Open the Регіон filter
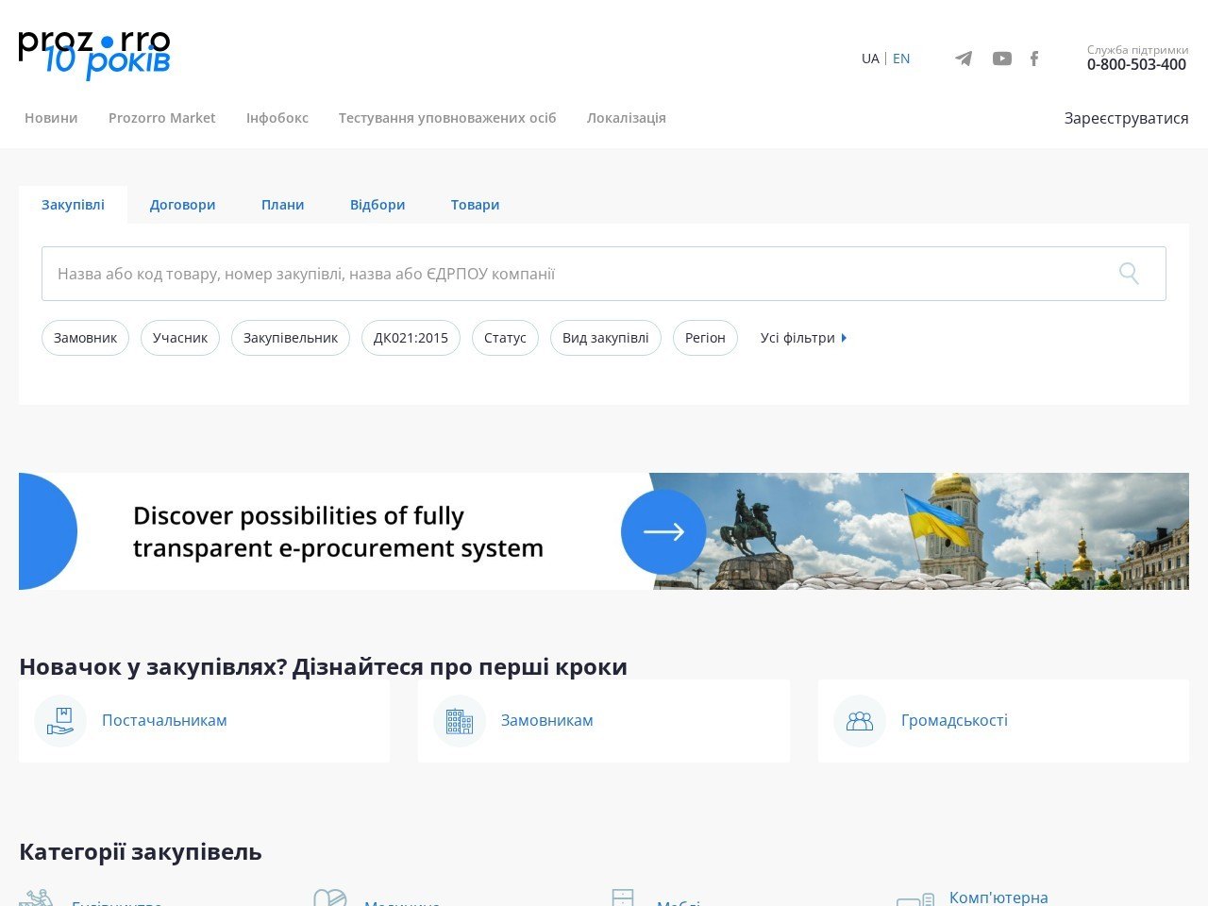 tap(705, 338)
